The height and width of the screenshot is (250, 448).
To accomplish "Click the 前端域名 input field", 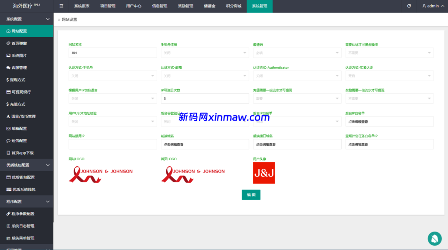I will (x=205, y=144).
